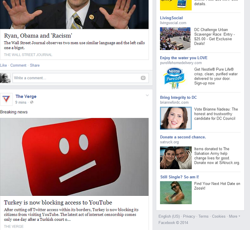Image resolution: width=250 pixels, height=230 pixels.
Task: Click briannefordc.com ad URL
Action: [174, 102]
